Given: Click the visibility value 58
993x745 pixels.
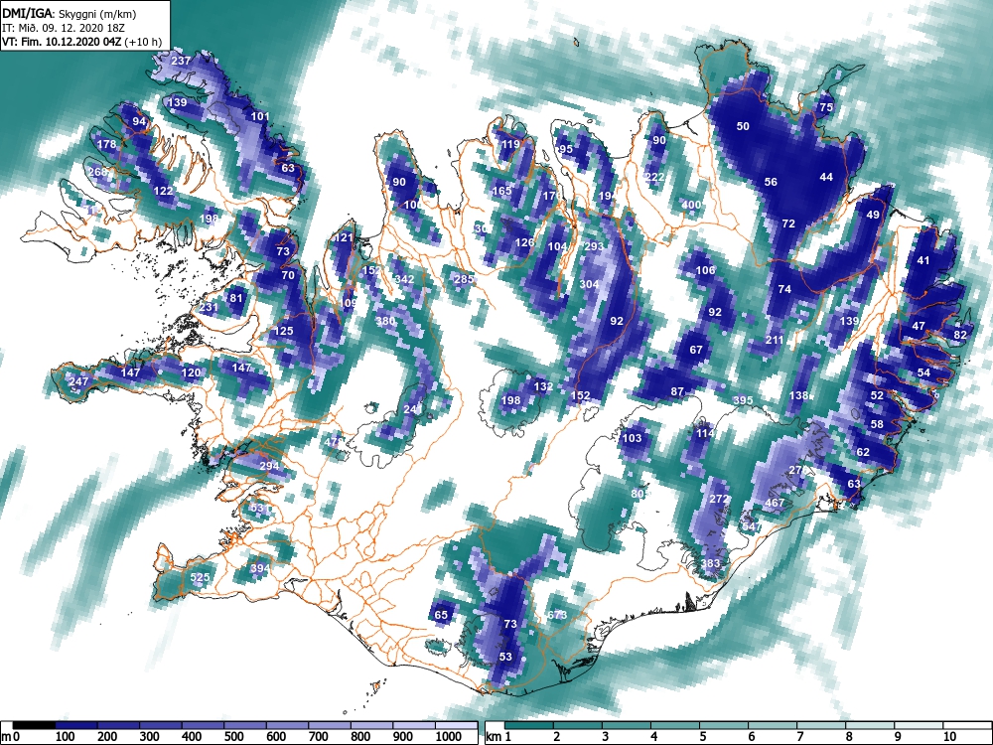Looking at the screenshot, I should [877, 424].
